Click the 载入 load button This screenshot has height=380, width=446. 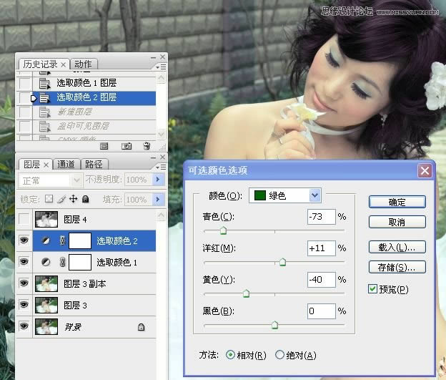397,247
